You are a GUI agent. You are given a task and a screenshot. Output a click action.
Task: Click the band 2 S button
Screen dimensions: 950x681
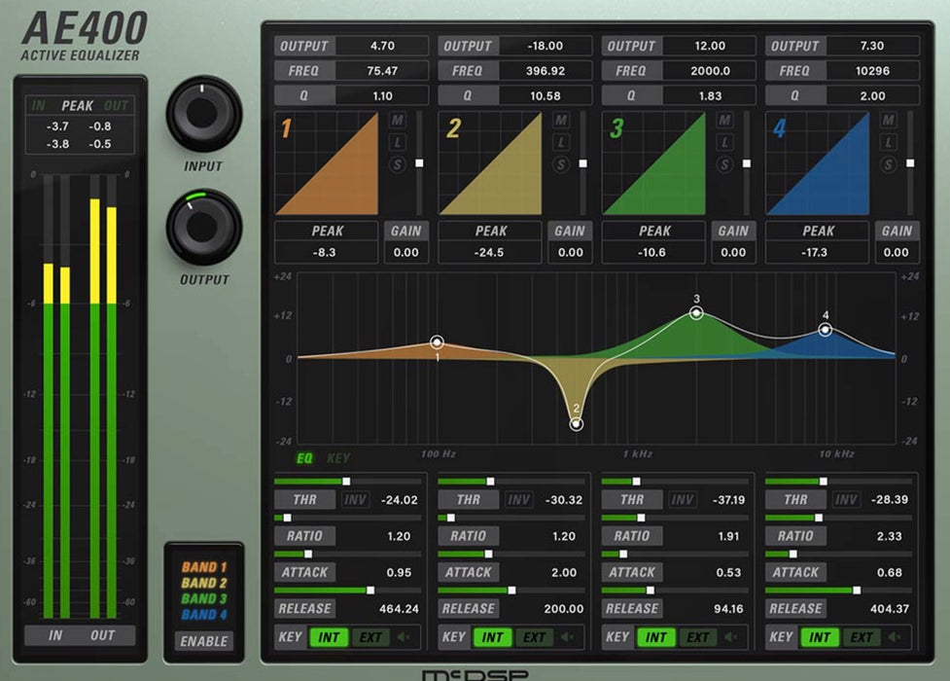[560, 163]
